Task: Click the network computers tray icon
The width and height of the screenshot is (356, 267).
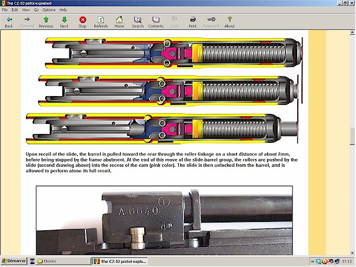Action: 336,262
